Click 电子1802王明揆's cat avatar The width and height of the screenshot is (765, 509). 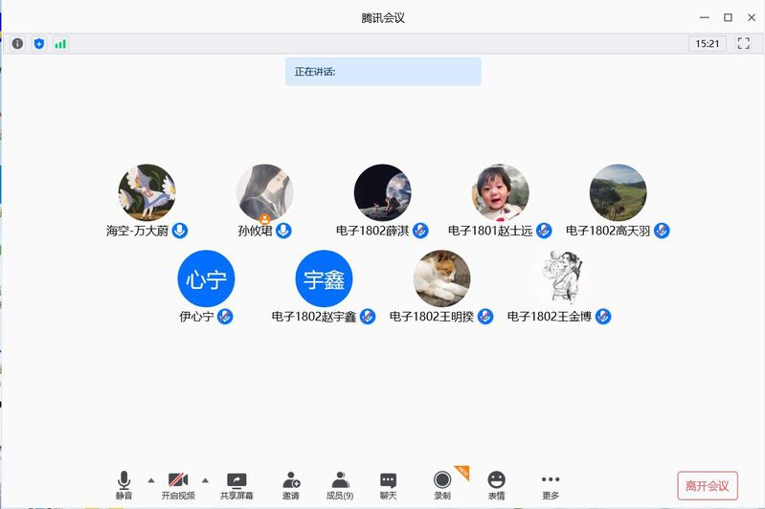(x=441, y=278)
